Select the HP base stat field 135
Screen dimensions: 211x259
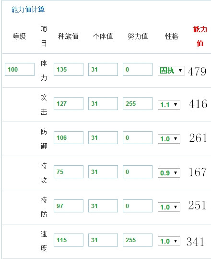69,69
